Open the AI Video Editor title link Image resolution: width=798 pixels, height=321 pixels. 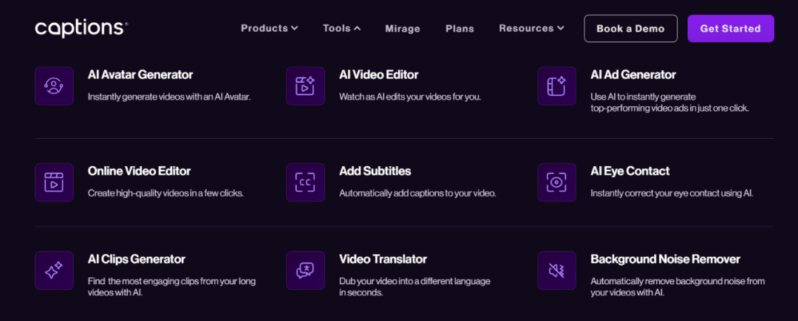378,75
